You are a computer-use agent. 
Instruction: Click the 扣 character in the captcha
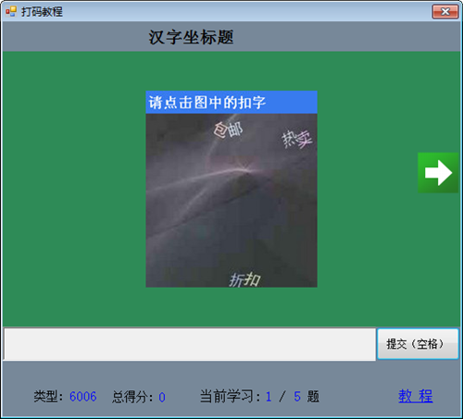(253, 279)
